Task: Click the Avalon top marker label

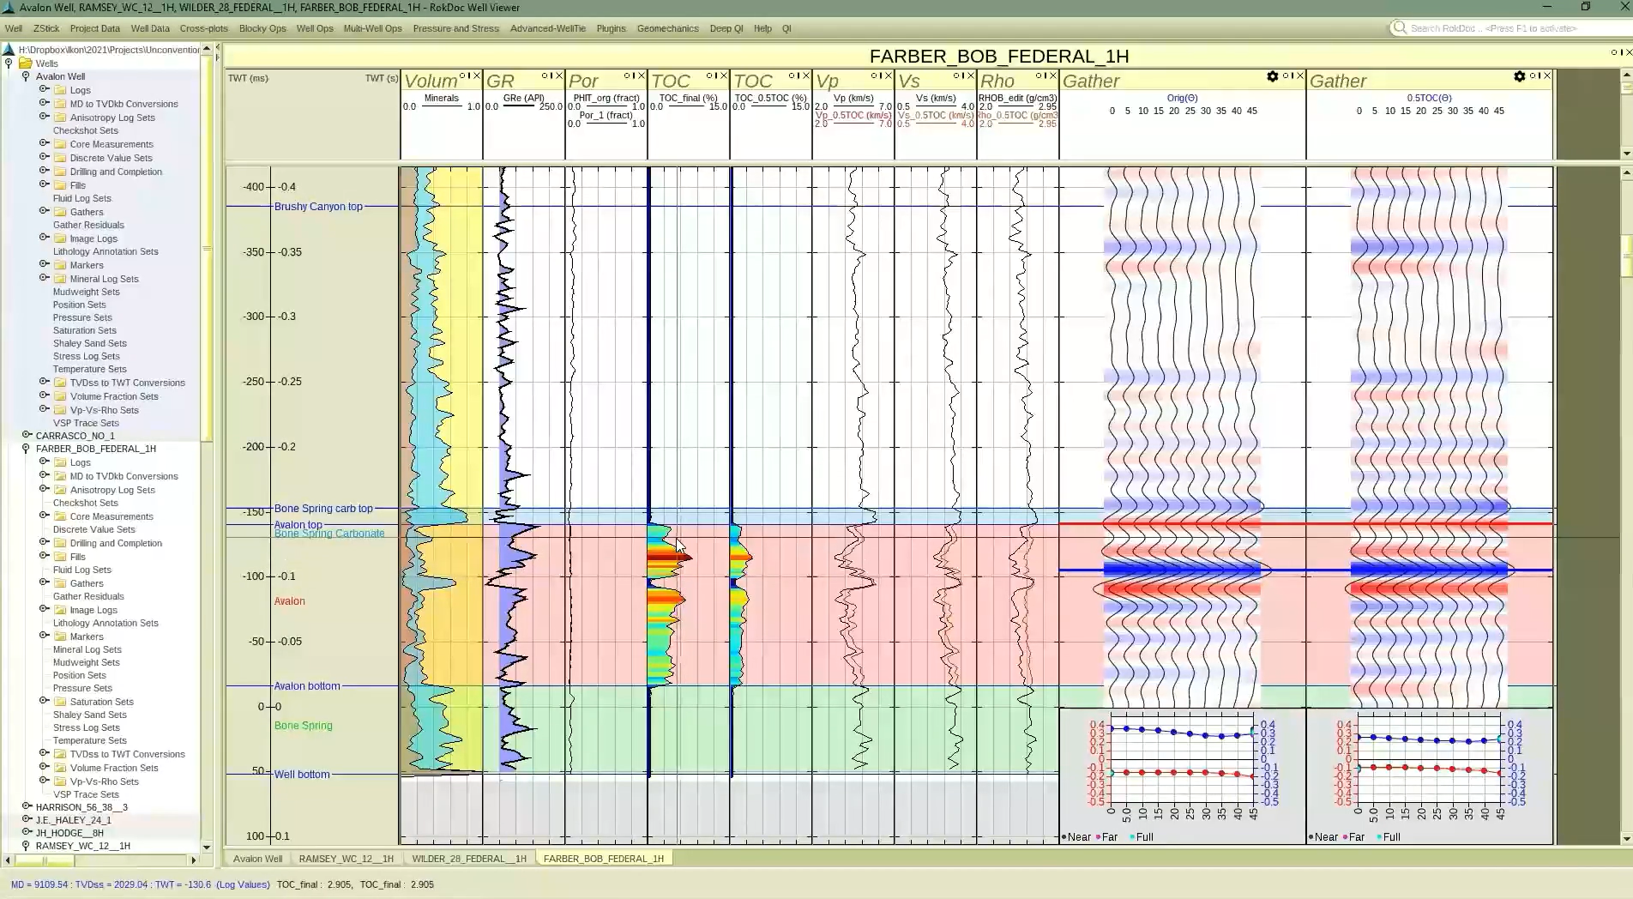Action: [298, 525]
